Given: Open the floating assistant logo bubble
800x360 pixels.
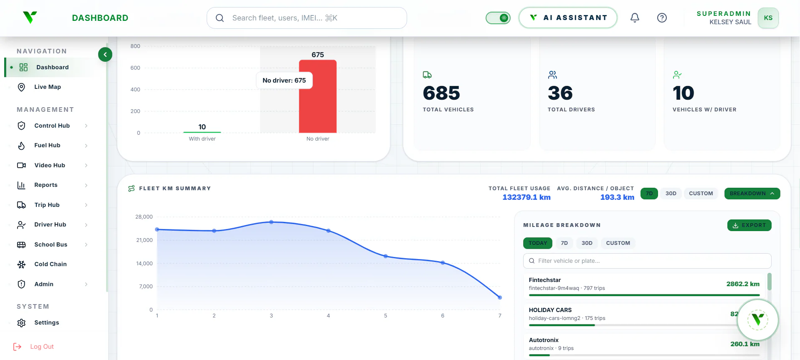Looking at the screenshot, I should [757, 320].
